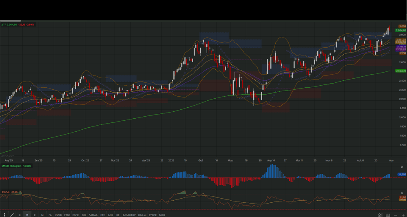Switch to the Ω timeframe button
Image resolution: width=407 pixels, height=217 pixels.
coord(20,215)
